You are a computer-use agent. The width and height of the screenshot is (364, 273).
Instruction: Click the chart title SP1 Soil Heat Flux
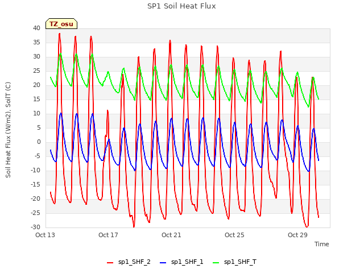[181, 6]
